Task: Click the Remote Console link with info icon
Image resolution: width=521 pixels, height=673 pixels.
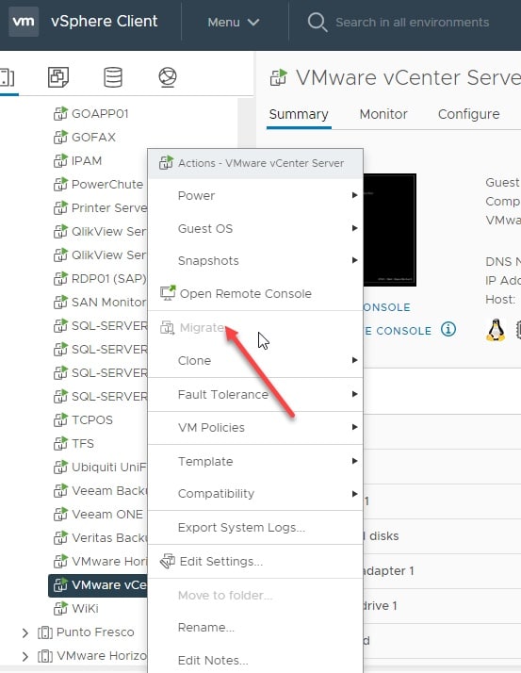Action: [398, 331]
